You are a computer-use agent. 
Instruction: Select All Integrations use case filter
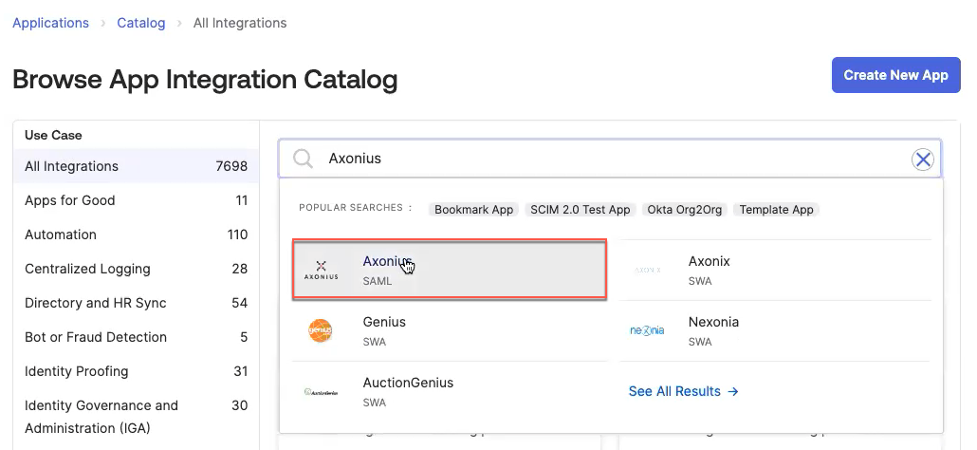(x=72, y=166)
